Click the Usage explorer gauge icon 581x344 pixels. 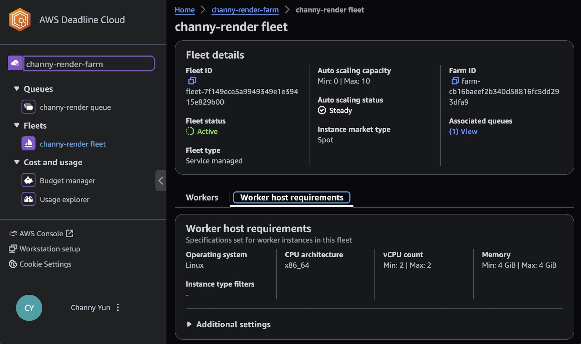pyautogui.click(x=28, y=199)
